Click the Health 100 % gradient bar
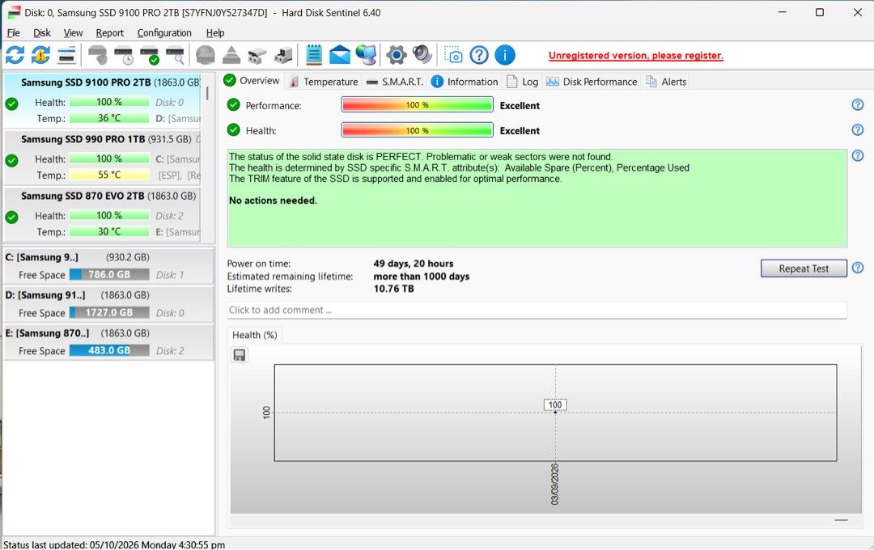This screenshot has width=874, height=550. tap(417, 130)
